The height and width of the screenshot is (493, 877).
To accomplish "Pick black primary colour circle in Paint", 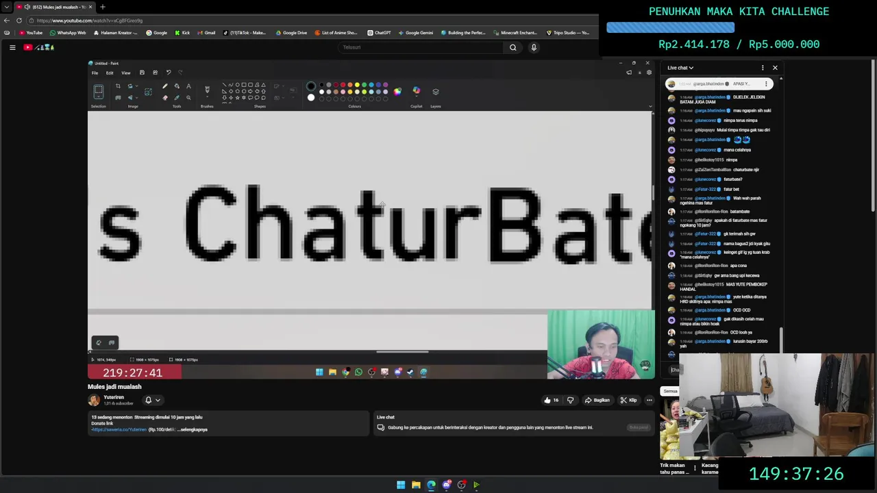I will pos(311,86).
